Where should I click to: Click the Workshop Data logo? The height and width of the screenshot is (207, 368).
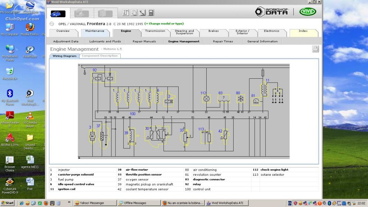click(272, 12)
